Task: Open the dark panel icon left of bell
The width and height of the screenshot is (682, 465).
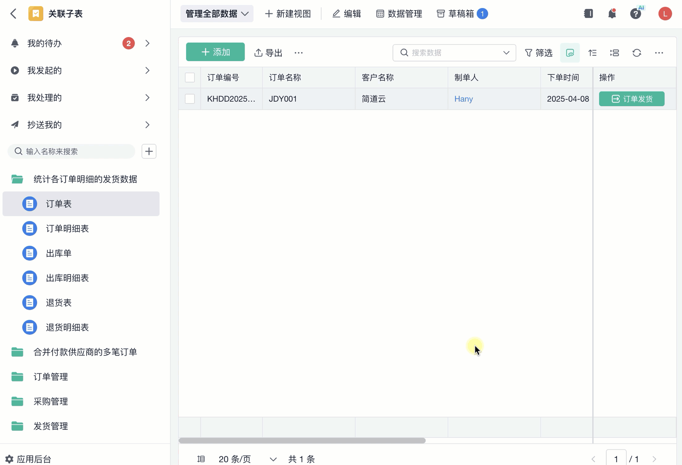Action: [588, 14]
